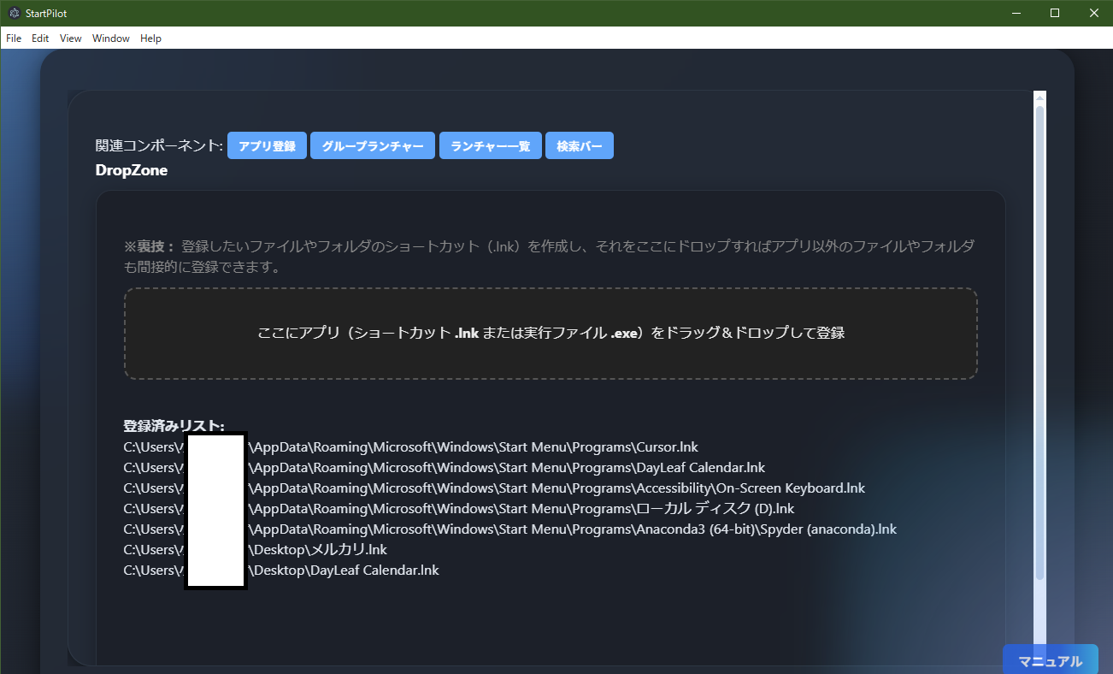Select the Desktop DayLeaf Calendar.lnk entry
The image size is (1113, 674).
(344, 570)
